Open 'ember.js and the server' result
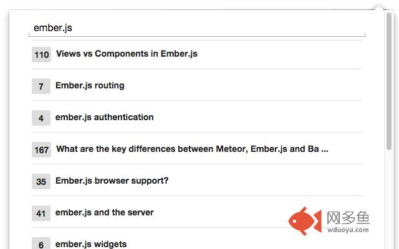This screenshot has width=399, height=249. click(x=104, y=212)
